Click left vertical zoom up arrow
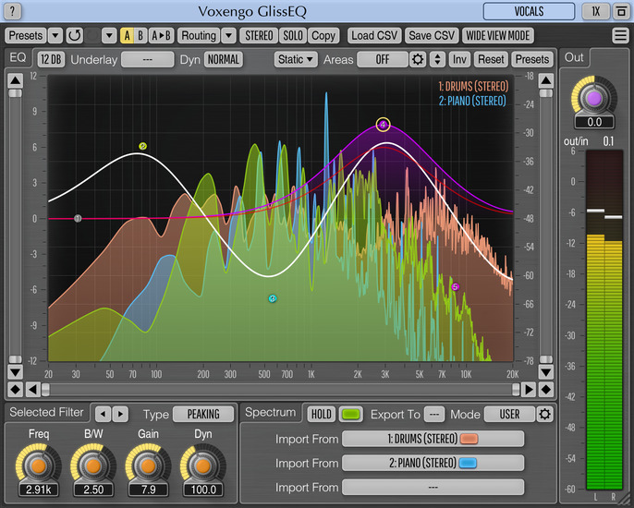 click(x=16, y=80)
